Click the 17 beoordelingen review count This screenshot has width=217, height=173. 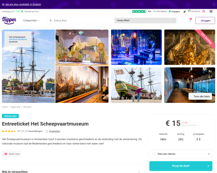34,131
